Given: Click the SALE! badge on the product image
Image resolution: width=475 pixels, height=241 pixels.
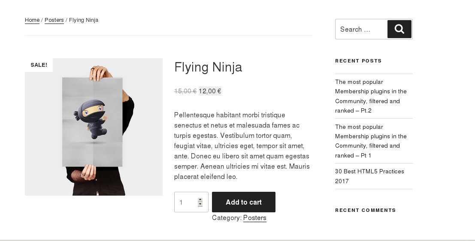Looking at the screenshot, I should tap(39, 65).
